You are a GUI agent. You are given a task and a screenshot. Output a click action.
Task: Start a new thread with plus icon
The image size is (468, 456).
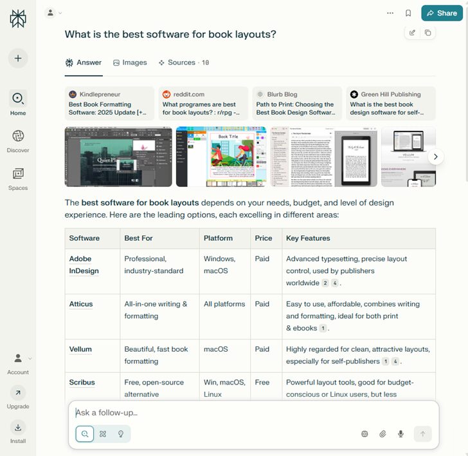(x=18, y=58)
